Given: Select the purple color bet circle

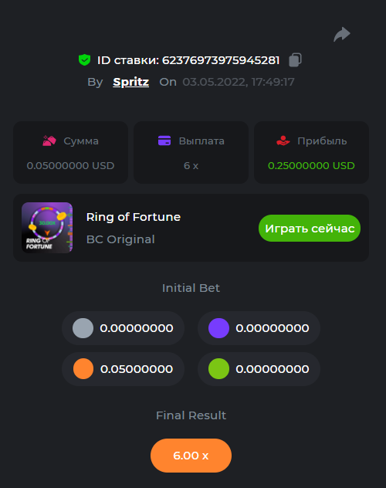Looking at the screenshot, I should pyautogui.click(x=218, y=328).
